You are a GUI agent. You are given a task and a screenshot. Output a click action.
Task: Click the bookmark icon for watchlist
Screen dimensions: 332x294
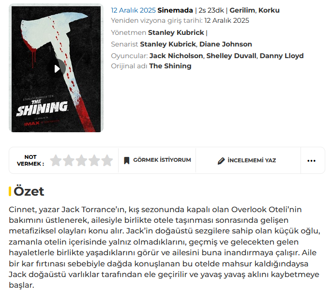point(127,160)
